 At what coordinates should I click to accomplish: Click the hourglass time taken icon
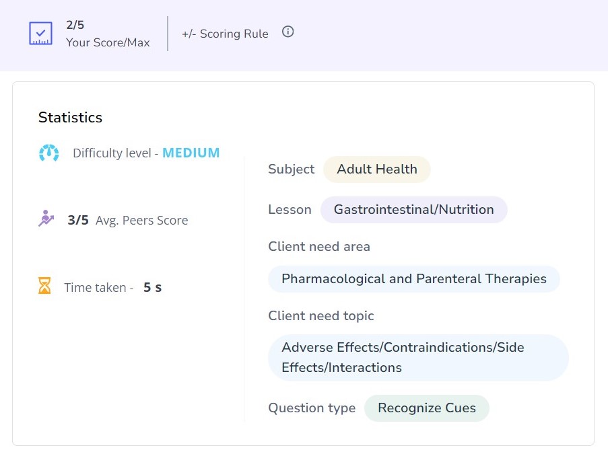[x=44, y=287]
